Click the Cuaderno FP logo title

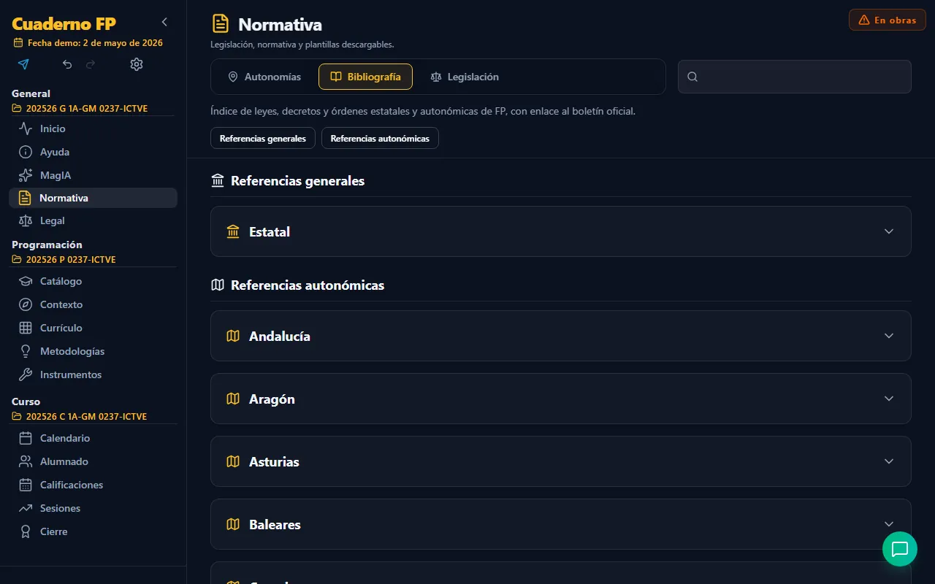click(x=64, y=23)
